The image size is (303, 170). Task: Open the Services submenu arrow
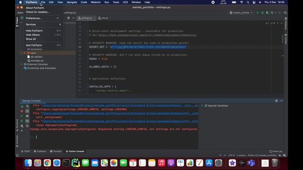point(60,25)
